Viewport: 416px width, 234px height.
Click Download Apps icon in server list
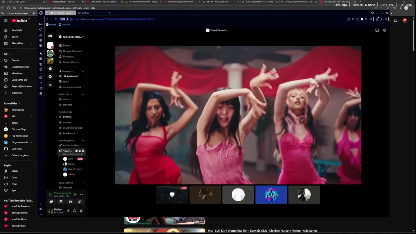[x=50, y=84]
